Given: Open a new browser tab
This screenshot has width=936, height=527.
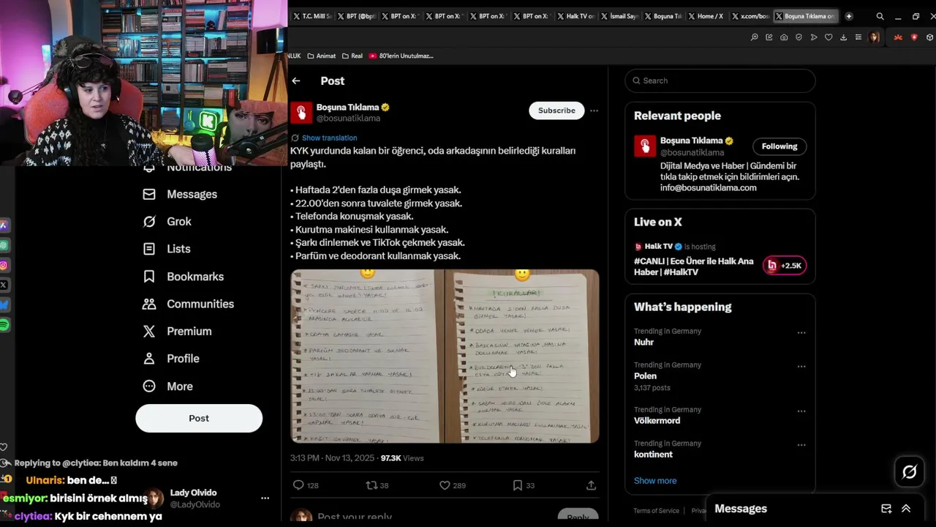Looking at the screenshot, I should (848, 16).
